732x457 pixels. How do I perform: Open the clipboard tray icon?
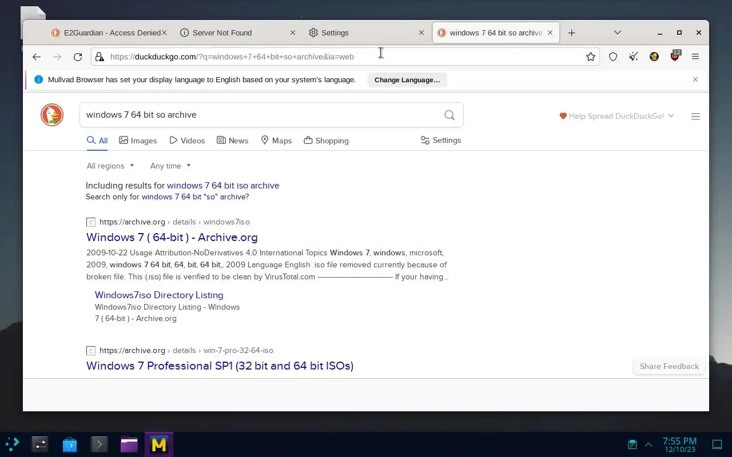(632, 444)
